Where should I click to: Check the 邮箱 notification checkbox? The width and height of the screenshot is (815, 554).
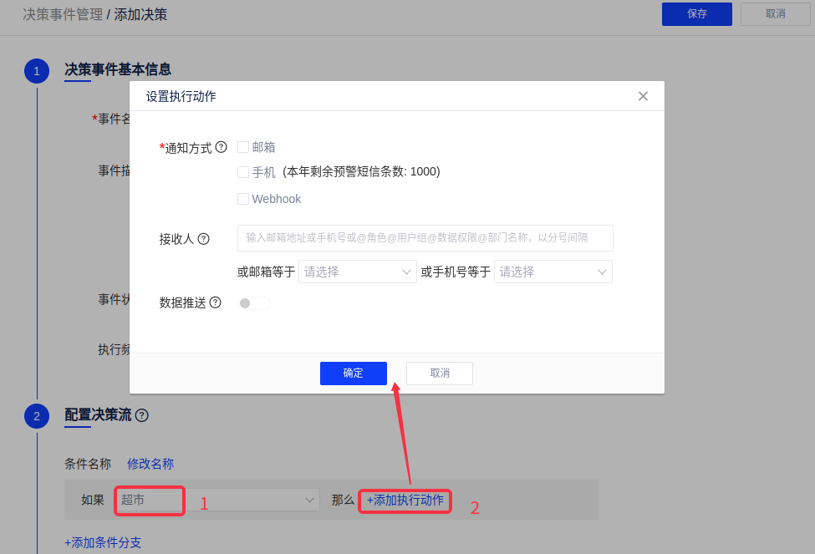click(243, 147)
